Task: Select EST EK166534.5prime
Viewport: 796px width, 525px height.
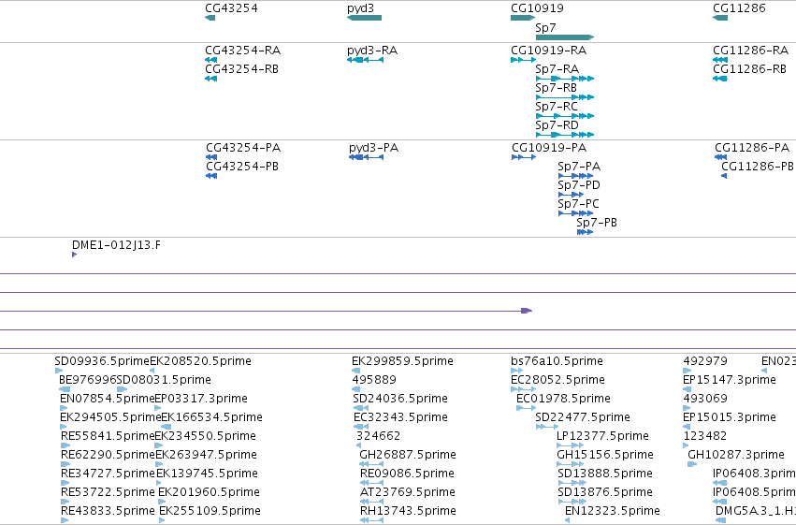Action: pos(166,427)
